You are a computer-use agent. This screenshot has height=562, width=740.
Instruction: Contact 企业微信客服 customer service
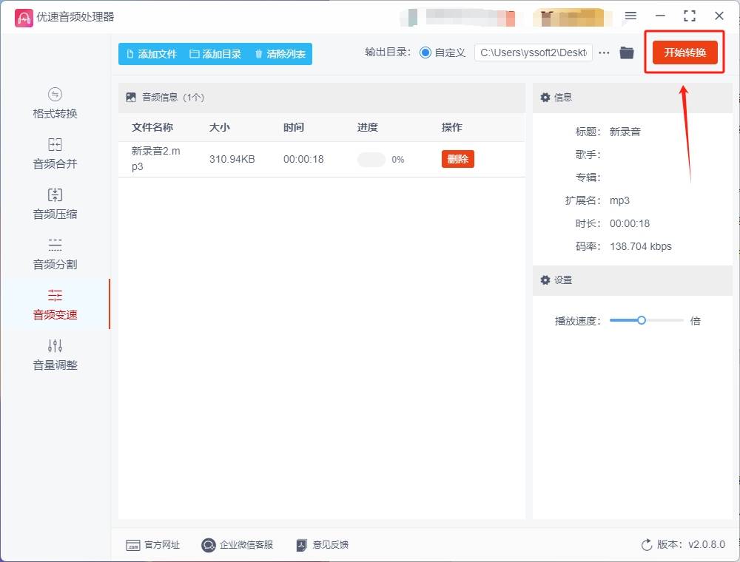click(237, 545)
